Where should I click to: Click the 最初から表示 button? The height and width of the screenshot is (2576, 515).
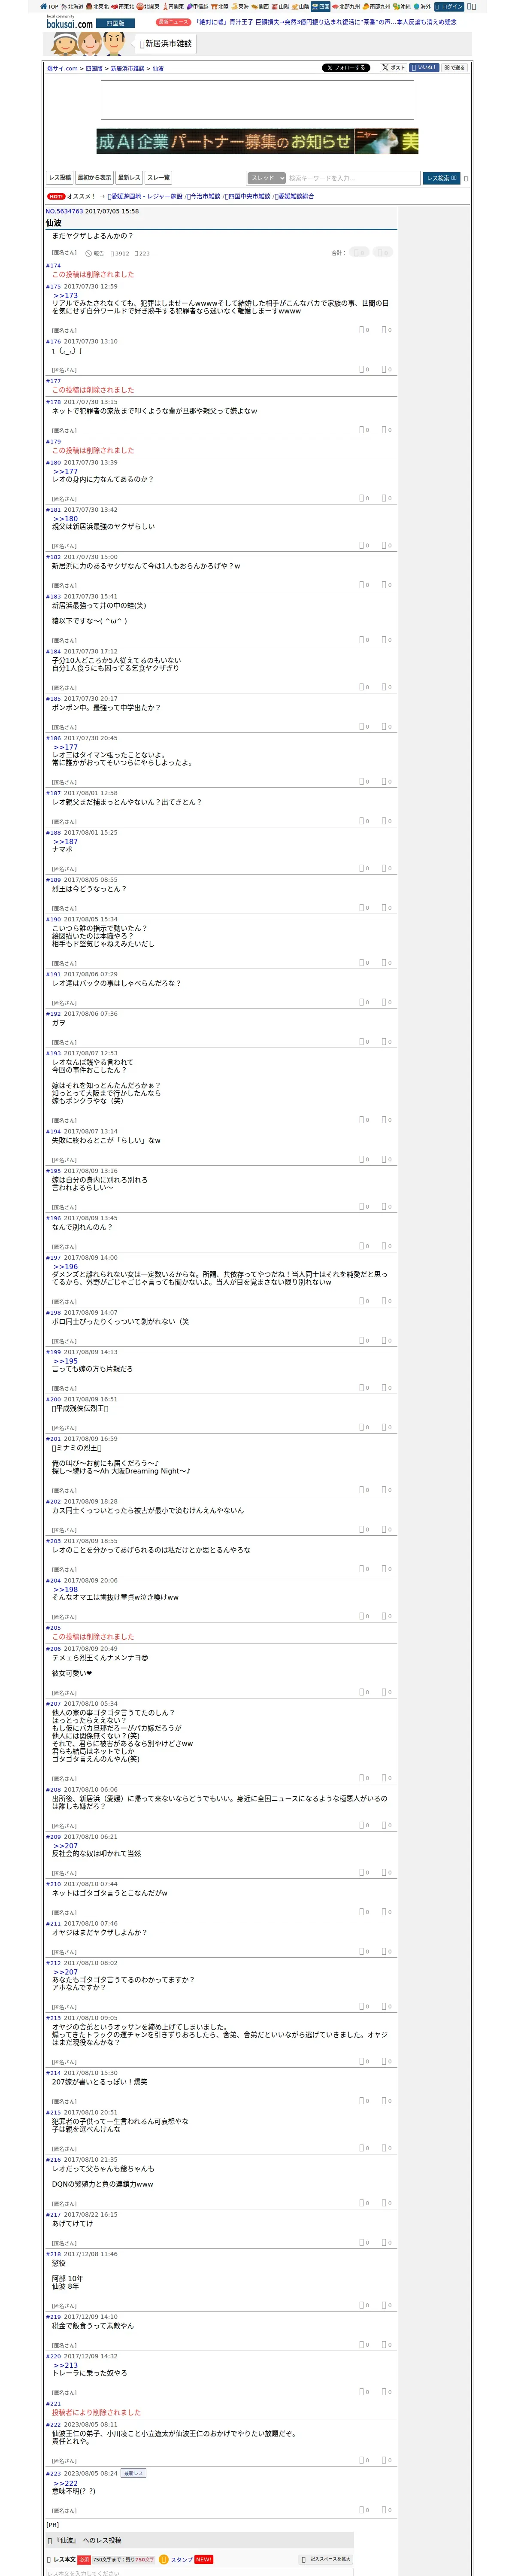95,178
